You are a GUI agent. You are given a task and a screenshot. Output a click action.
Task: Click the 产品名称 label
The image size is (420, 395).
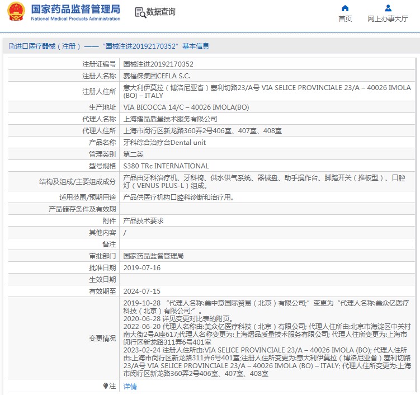[x=102, y=143]
